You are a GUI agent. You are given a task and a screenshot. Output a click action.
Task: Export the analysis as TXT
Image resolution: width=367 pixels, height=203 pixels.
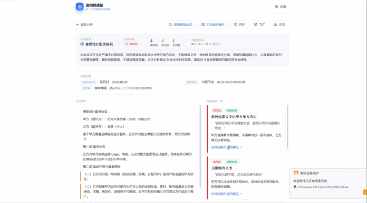pos(259,25)
